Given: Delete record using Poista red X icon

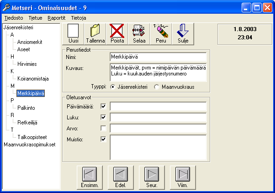Looking at the screenshot, I should pyautogui.click(x=117, y=34).
